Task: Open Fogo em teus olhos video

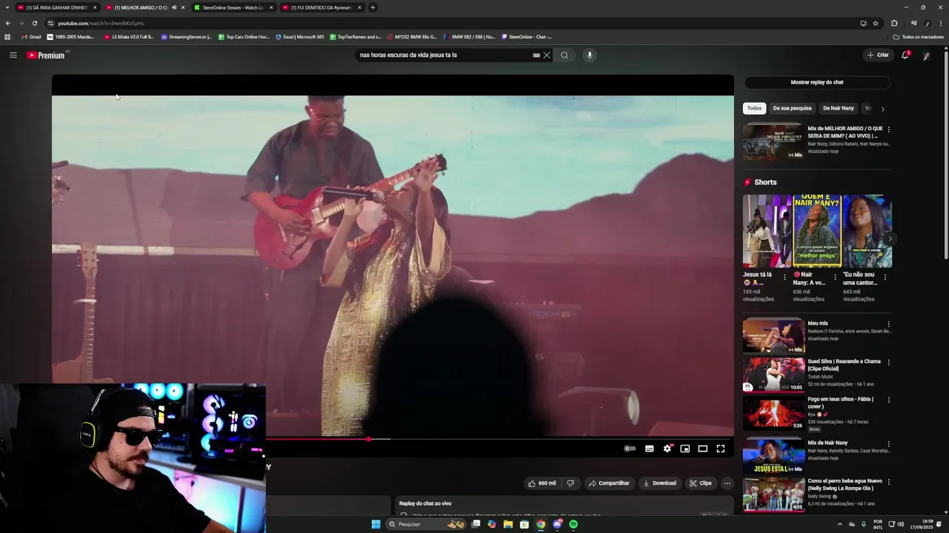Action: point(773,413)
